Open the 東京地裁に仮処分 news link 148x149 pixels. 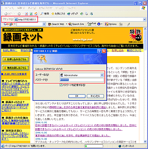tap(73, 136)
